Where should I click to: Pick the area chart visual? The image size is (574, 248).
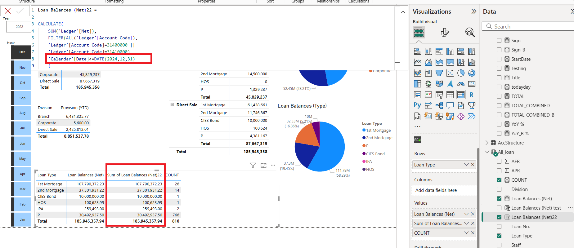click(428, 62)
